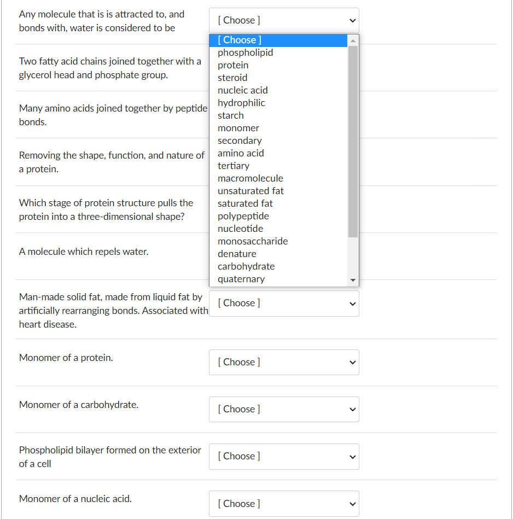Click the 'Two fatty acid chains' prompt text
The width and height of the screenshot is (513, 519).
click(110, 68)
